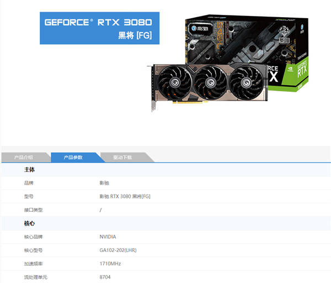Click the left fan of the graphics card

(x=175, y=83)
